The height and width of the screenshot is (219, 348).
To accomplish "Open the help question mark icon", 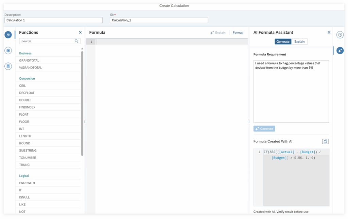I will tap(340, 35).
